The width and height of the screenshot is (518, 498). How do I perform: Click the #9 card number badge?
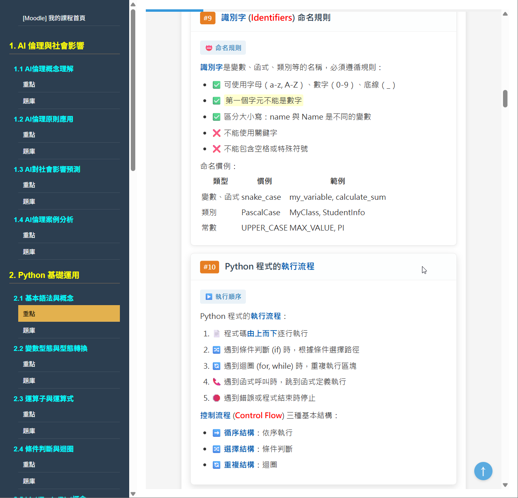208,18
